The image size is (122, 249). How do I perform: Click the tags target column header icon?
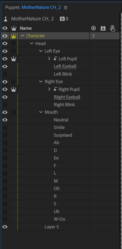tap(93, 28)
